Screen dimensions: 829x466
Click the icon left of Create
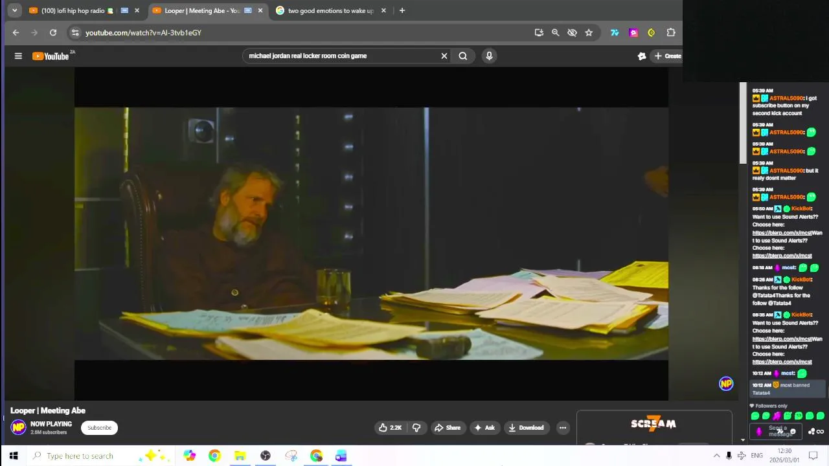pyautogui.click(x=642, y=56)
